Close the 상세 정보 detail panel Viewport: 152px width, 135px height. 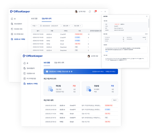pos(147,16)
